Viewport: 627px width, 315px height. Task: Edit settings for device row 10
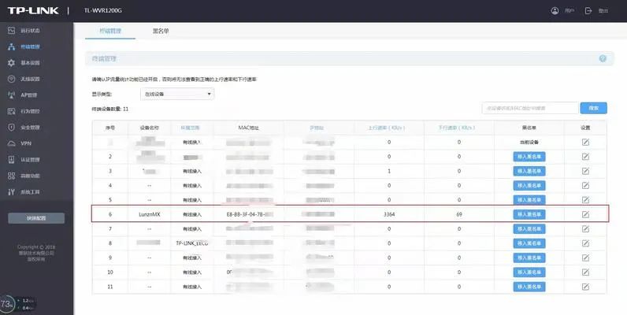(585, 272)
